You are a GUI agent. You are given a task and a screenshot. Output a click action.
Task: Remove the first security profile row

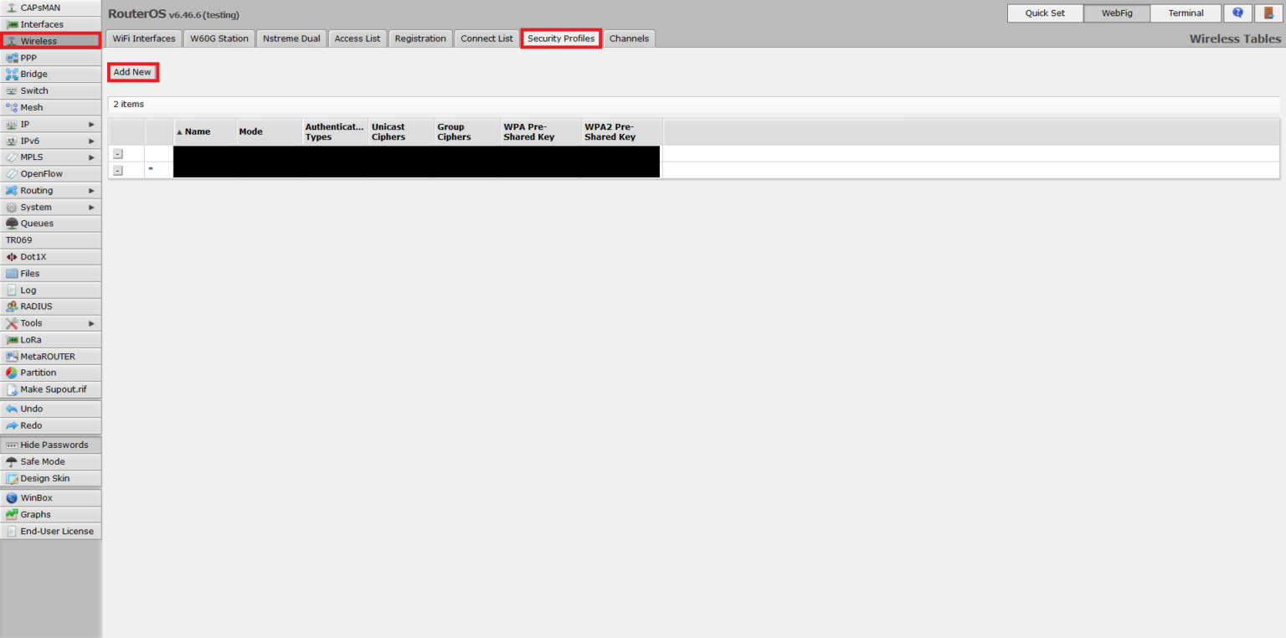117,154
